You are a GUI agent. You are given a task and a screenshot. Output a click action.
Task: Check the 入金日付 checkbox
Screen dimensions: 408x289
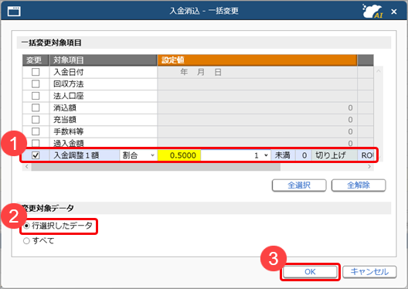tap(36, 72)
